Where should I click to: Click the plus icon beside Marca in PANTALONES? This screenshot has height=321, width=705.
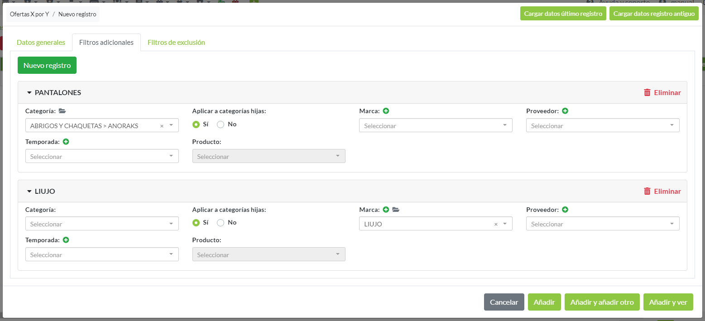386,111
